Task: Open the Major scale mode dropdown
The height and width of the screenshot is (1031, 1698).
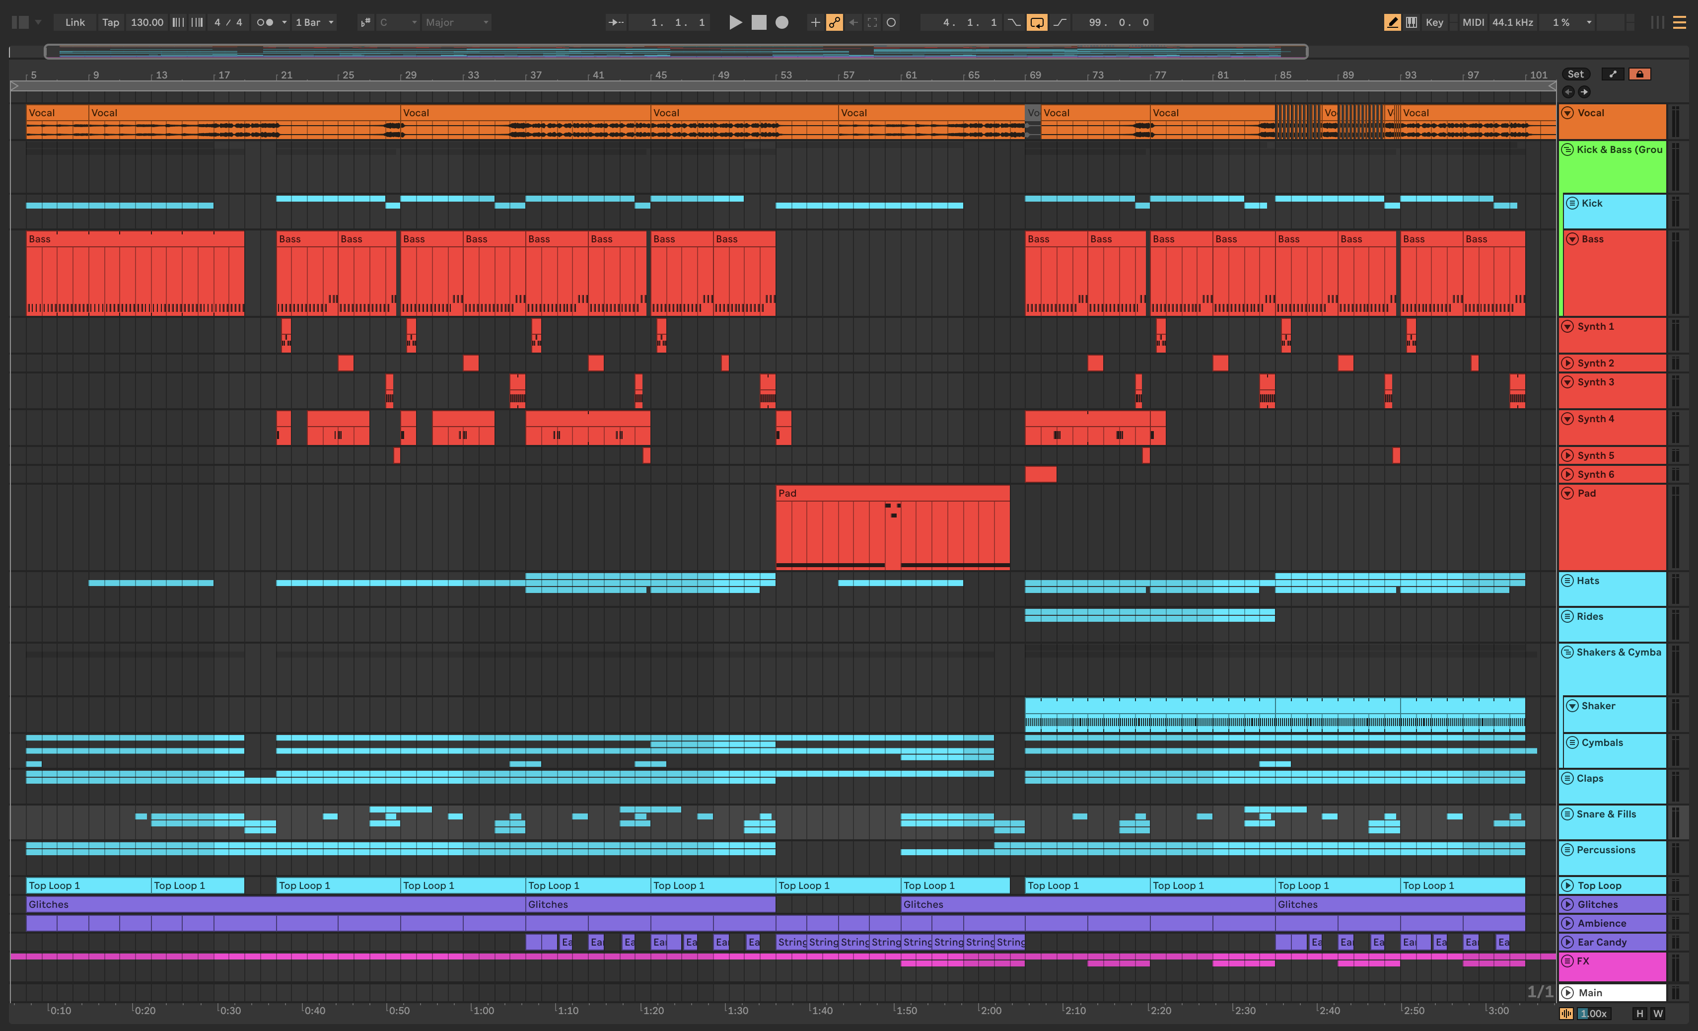Action: point(456,22)
